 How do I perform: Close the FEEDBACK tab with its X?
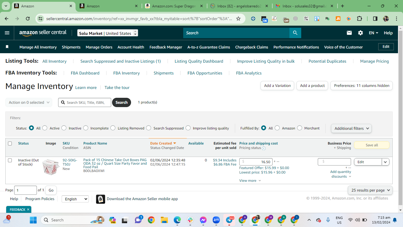[28, 210]
